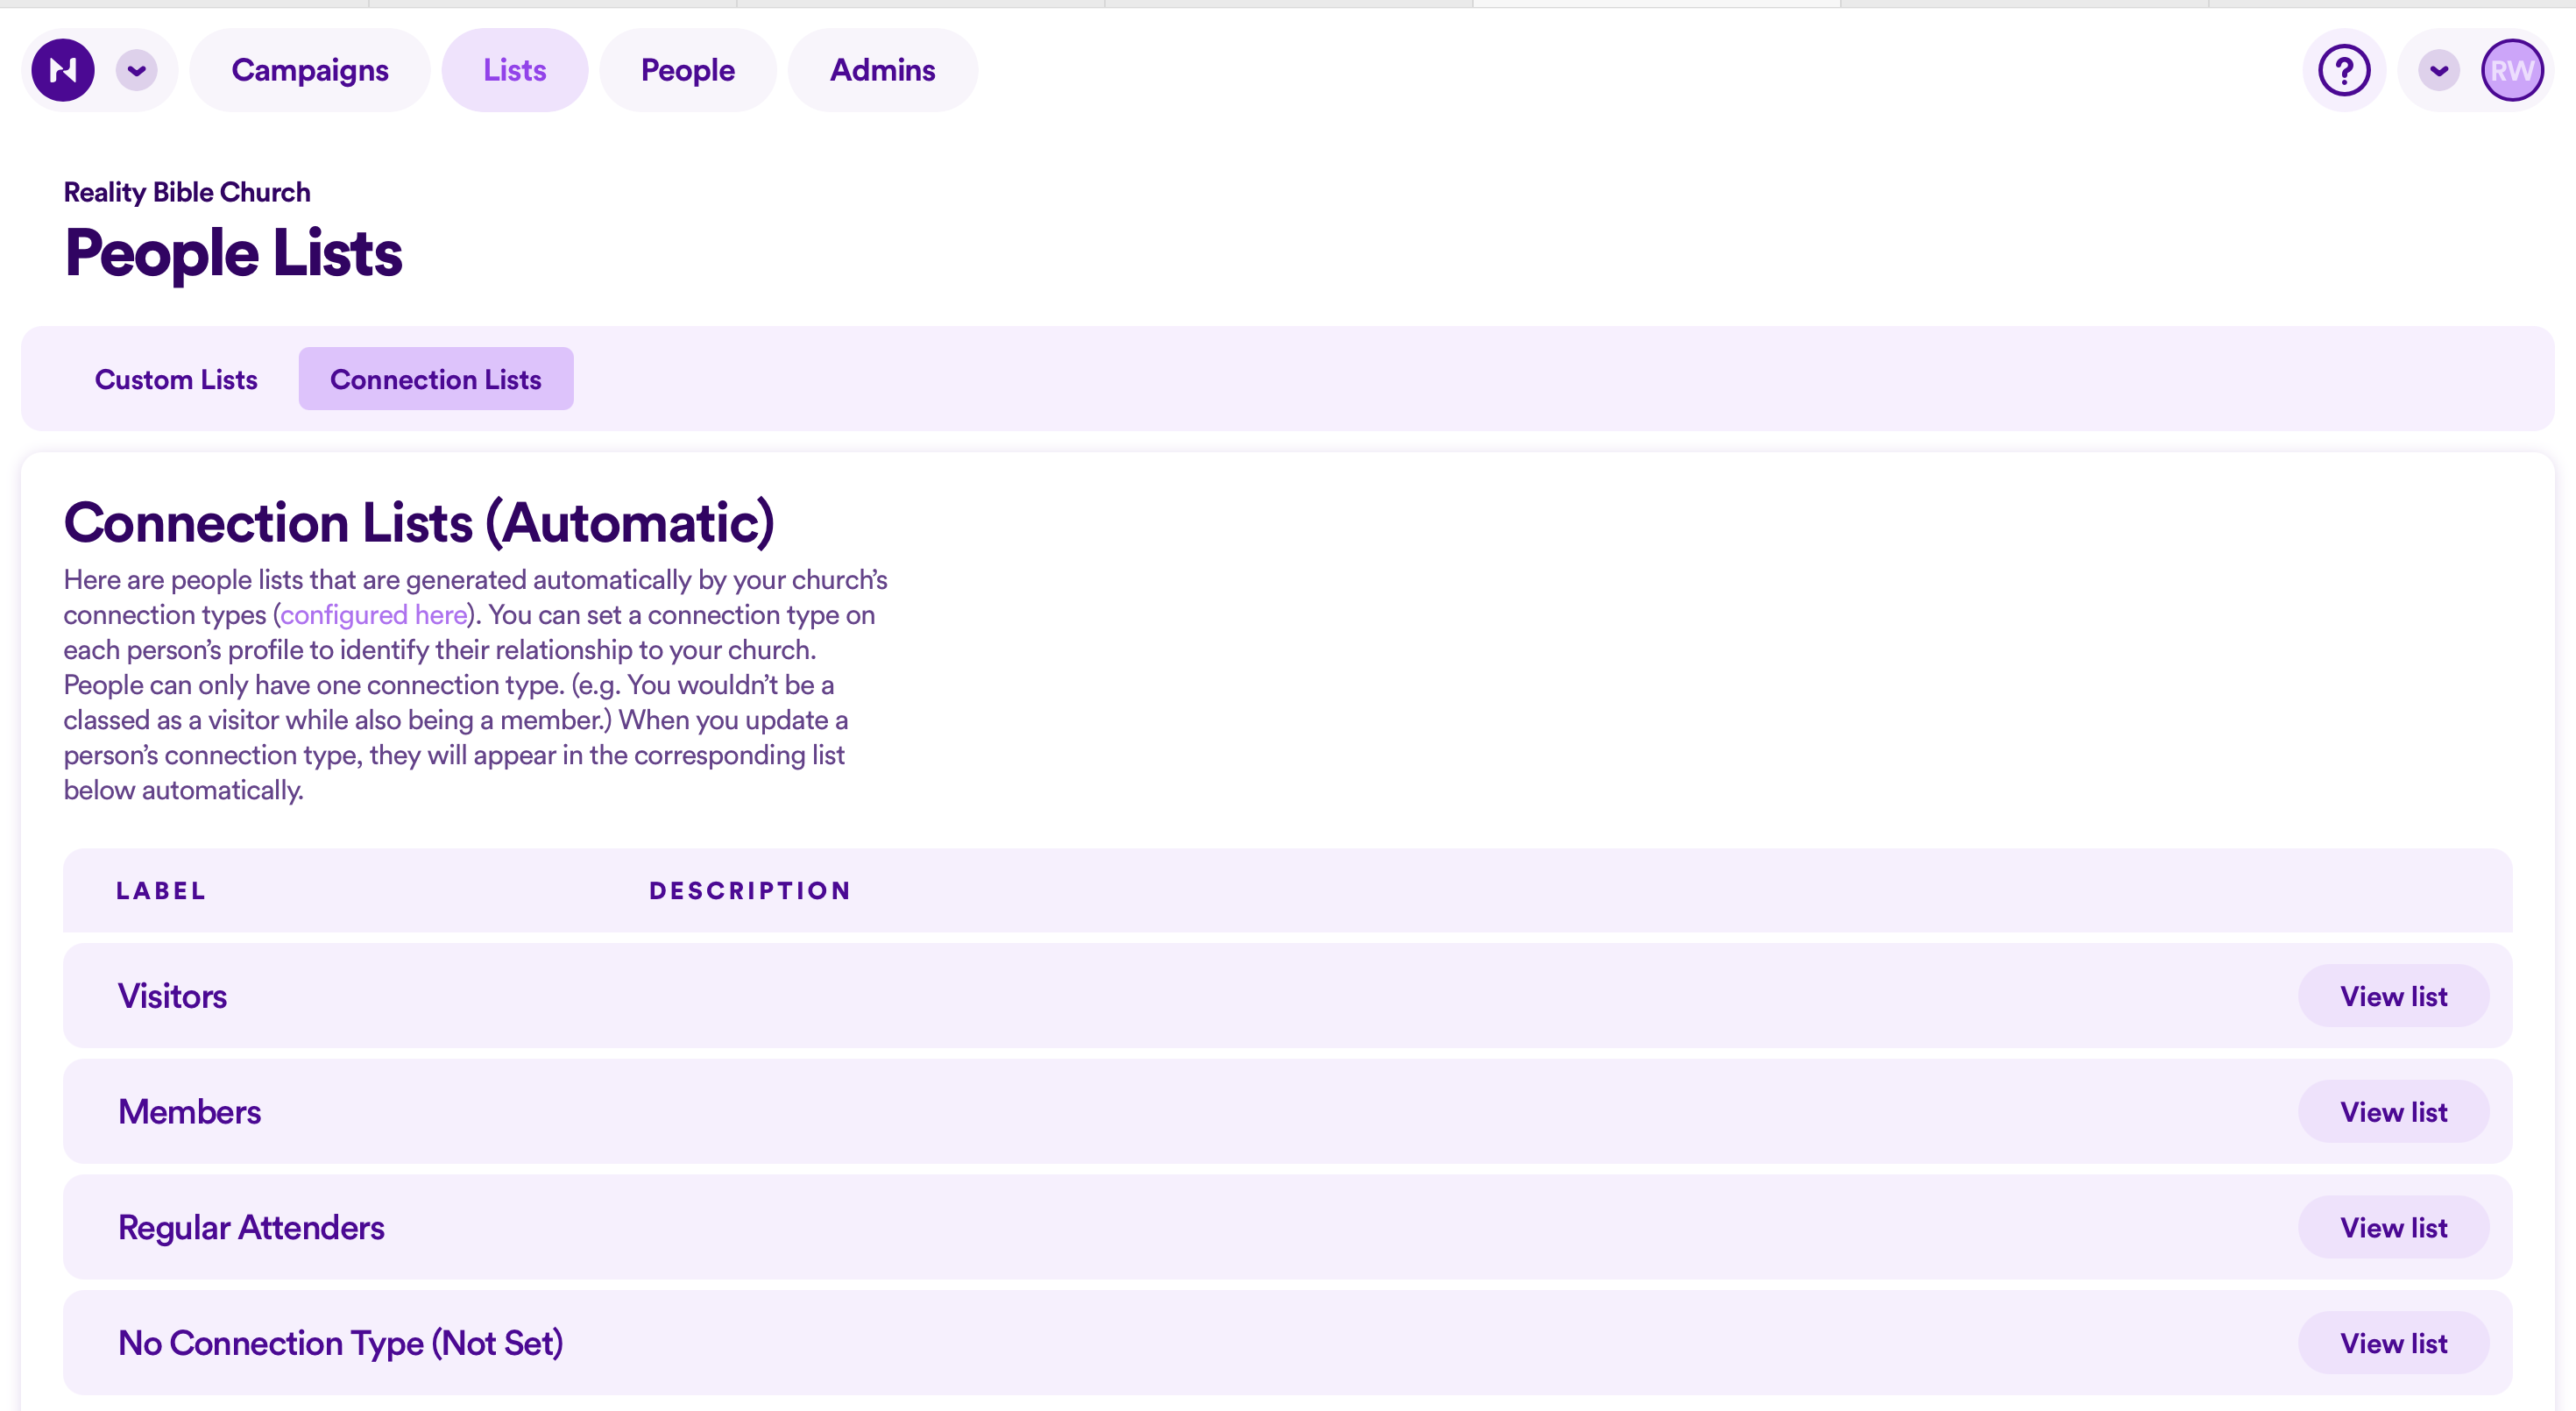Open the help question mark icon
Screen dimensions: 2576x1411
2344,70
